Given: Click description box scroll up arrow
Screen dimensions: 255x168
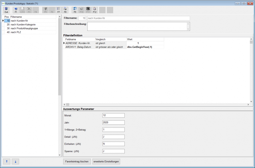Looking at the screenshot, I should click(188, 24).
